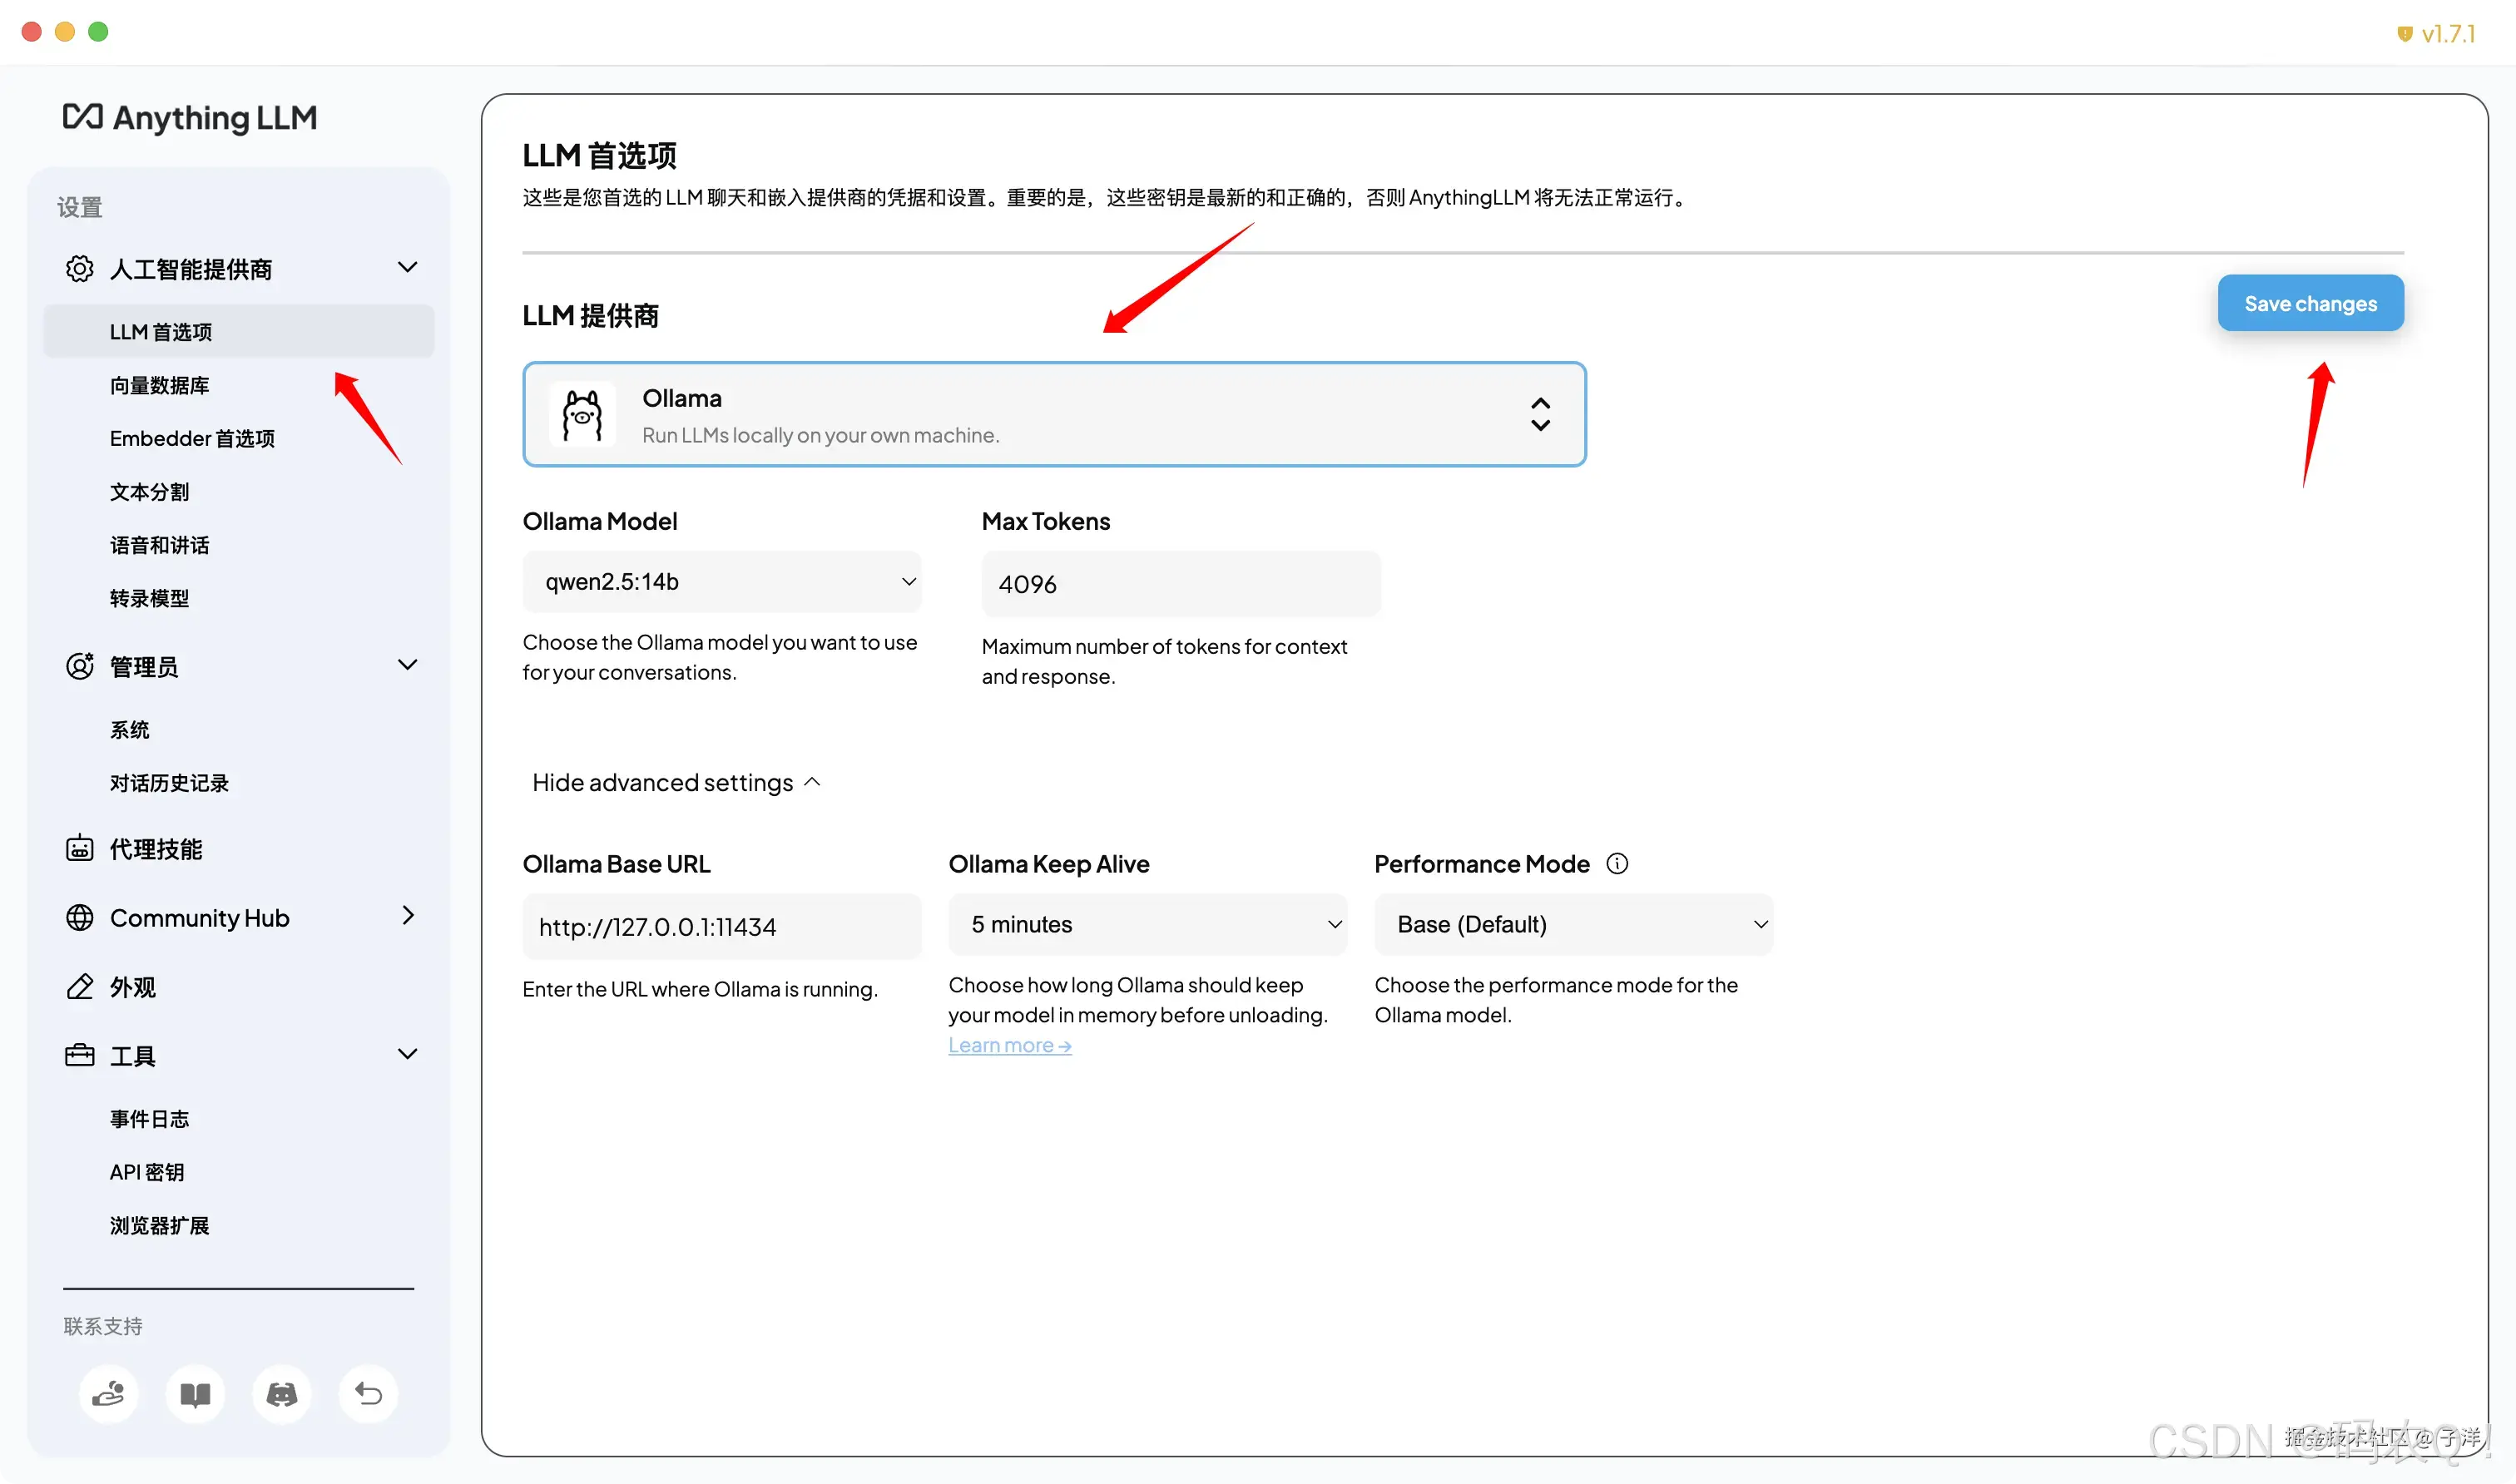Click the documentation book icon
Viewport: 2516px width, 1484px height.
coord(195,1394)
